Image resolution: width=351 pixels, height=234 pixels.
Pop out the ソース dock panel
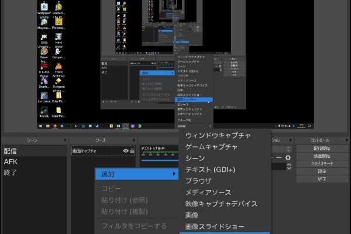(x=133, y=140)
